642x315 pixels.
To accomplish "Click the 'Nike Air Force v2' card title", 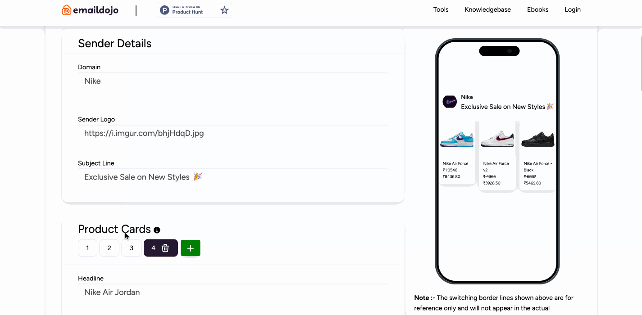I will pyautogui.click(x=496, y=166).
